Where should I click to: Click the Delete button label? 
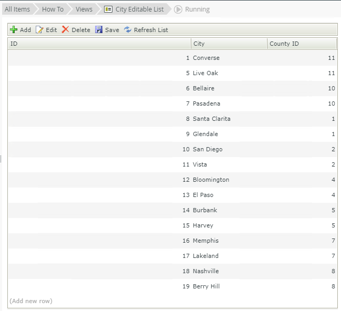point(81,30)
